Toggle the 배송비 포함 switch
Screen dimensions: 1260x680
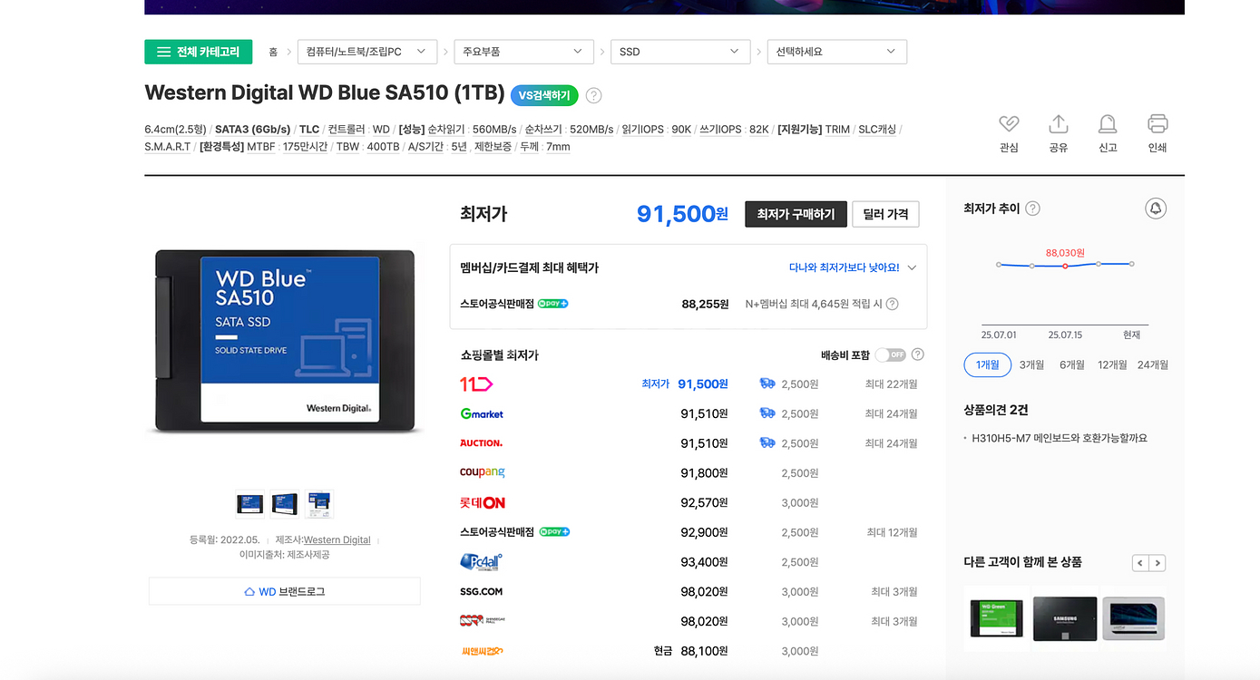891,355
